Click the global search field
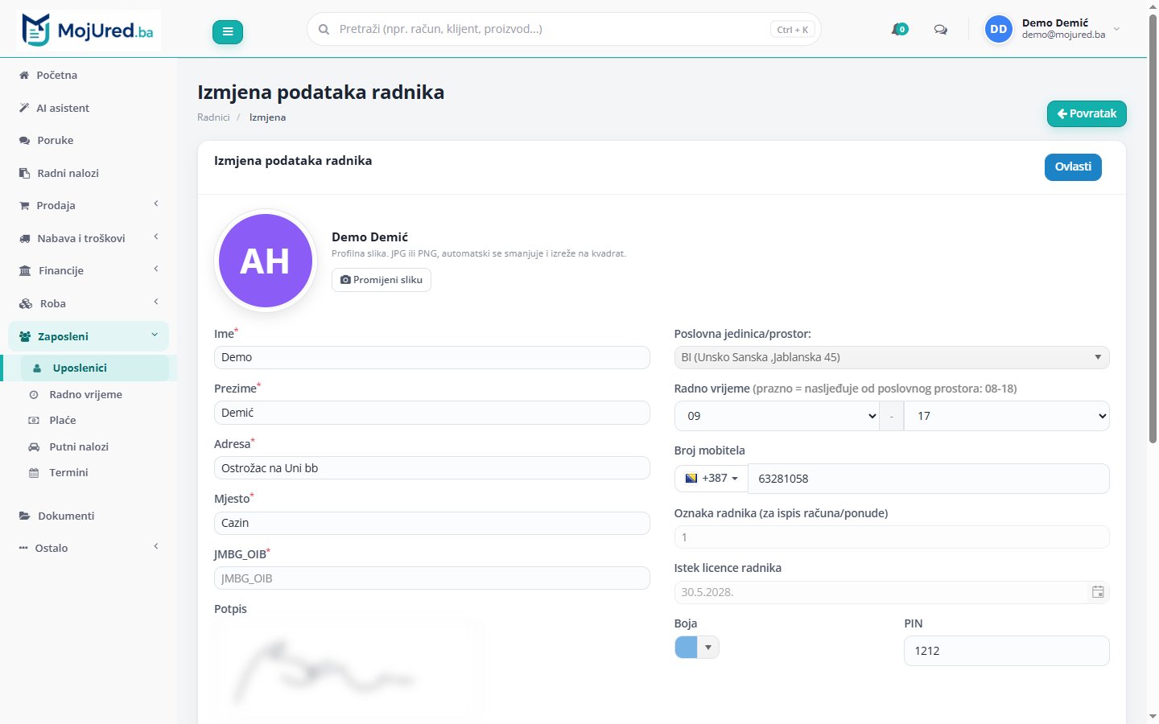 click(x=563, y=29)
